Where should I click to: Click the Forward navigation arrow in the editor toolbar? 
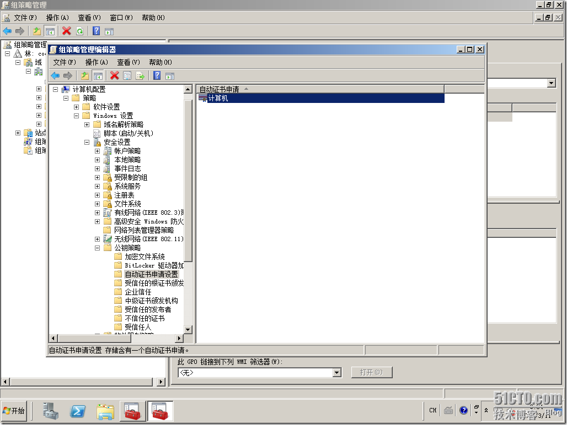67,75
